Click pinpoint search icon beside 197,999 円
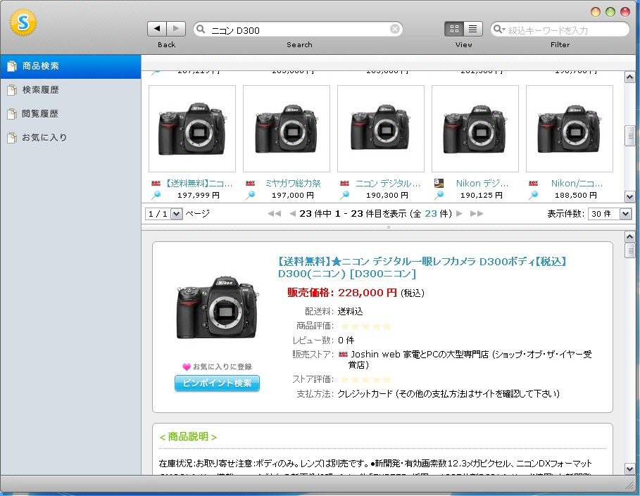Viewport: 640px width, 496px height. [x=156, y=195]
